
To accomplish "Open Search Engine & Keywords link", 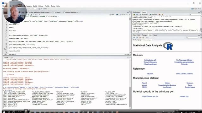I will click(x=184, y=73).
